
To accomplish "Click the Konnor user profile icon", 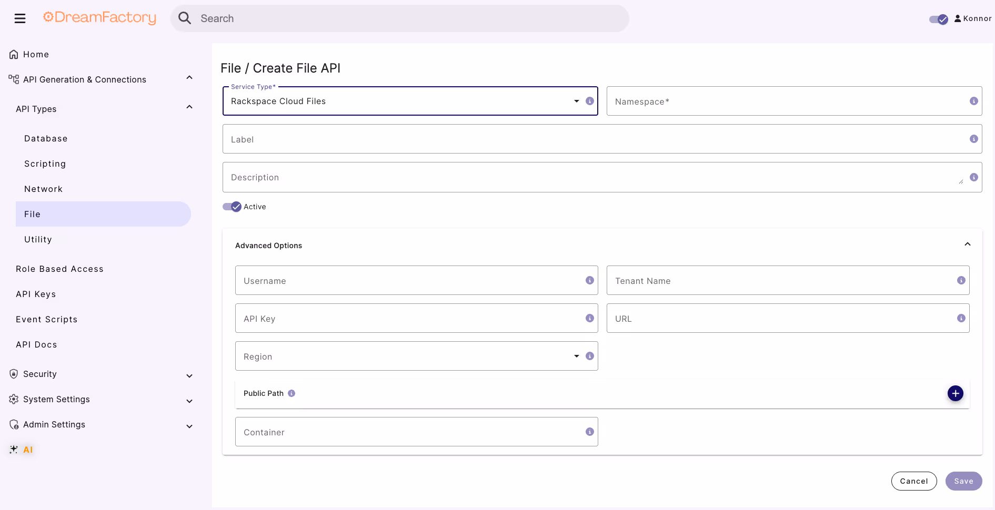I will (x=958, y=18).
